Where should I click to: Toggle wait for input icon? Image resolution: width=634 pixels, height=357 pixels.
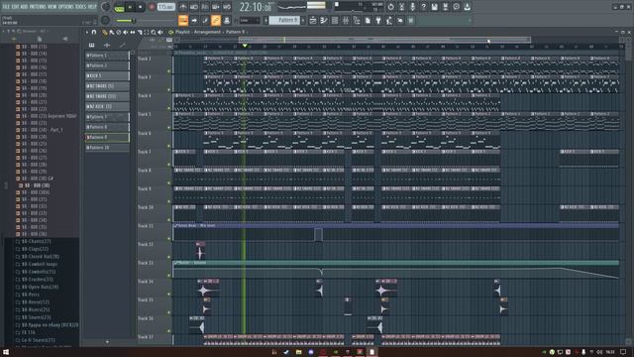click(194, 7)
